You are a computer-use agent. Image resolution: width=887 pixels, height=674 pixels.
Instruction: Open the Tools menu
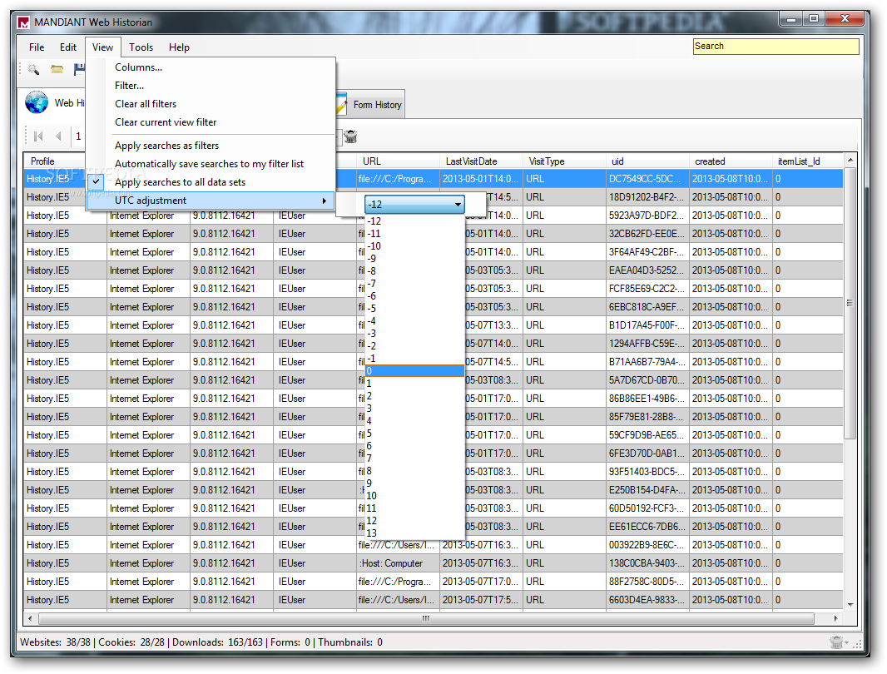pos(141,47)
